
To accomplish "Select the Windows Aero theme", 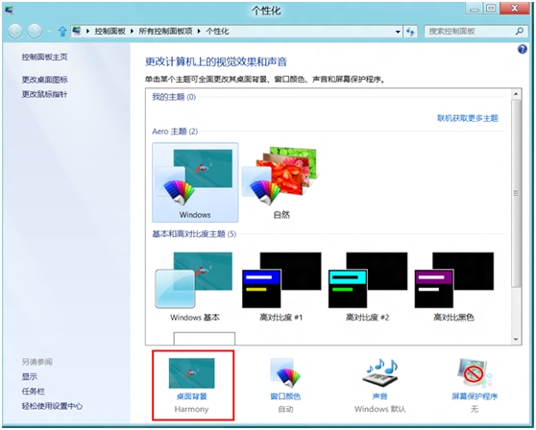I will 195,182.
